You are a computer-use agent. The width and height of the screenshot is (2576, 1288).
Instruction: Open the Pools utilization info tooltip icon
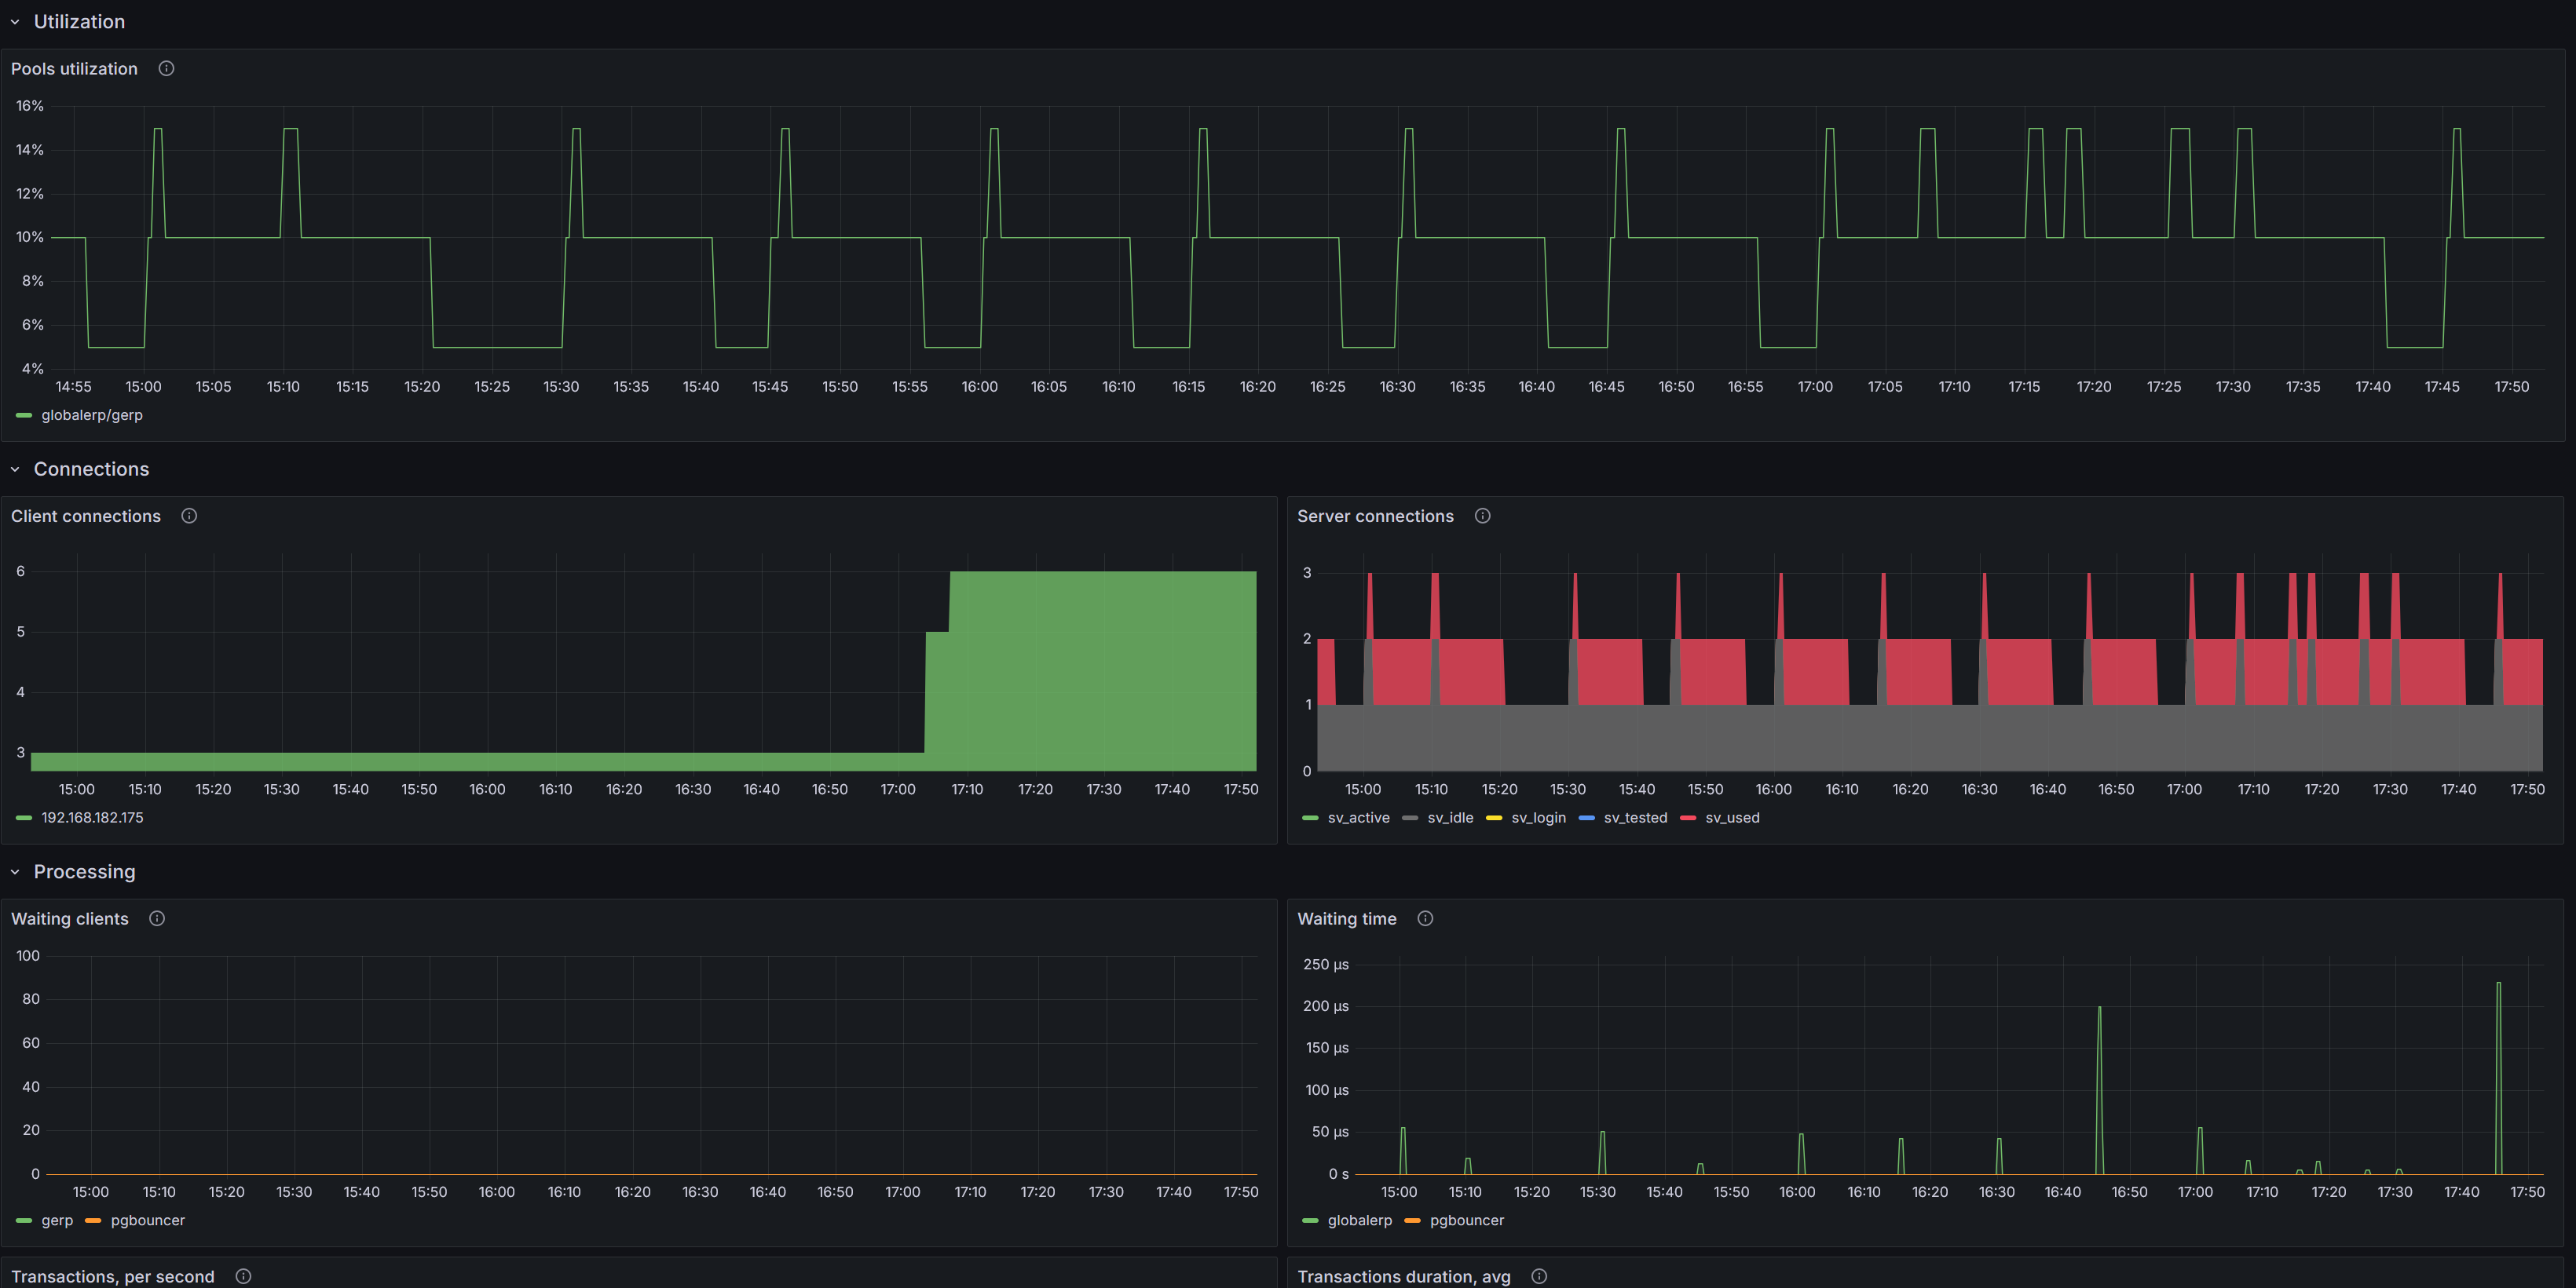[x=166, y=68]
